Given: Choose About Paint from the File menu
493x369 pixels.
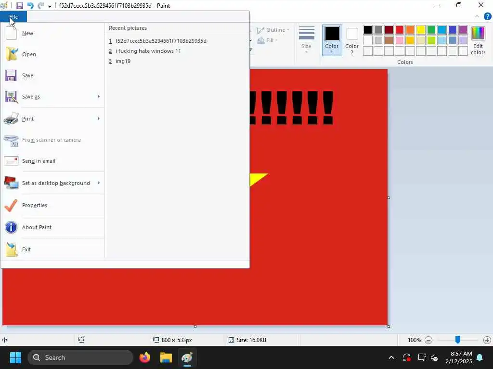Looking at the screenshot, I should 53,227.
